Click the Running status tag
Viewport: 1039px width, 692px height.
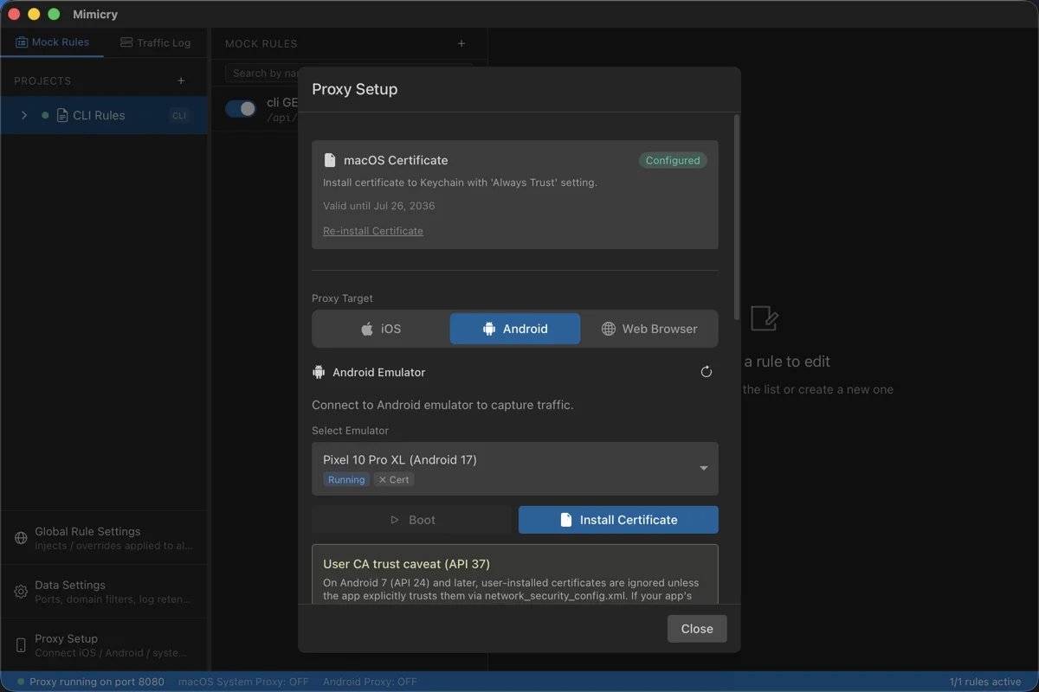tap(346, 479)
